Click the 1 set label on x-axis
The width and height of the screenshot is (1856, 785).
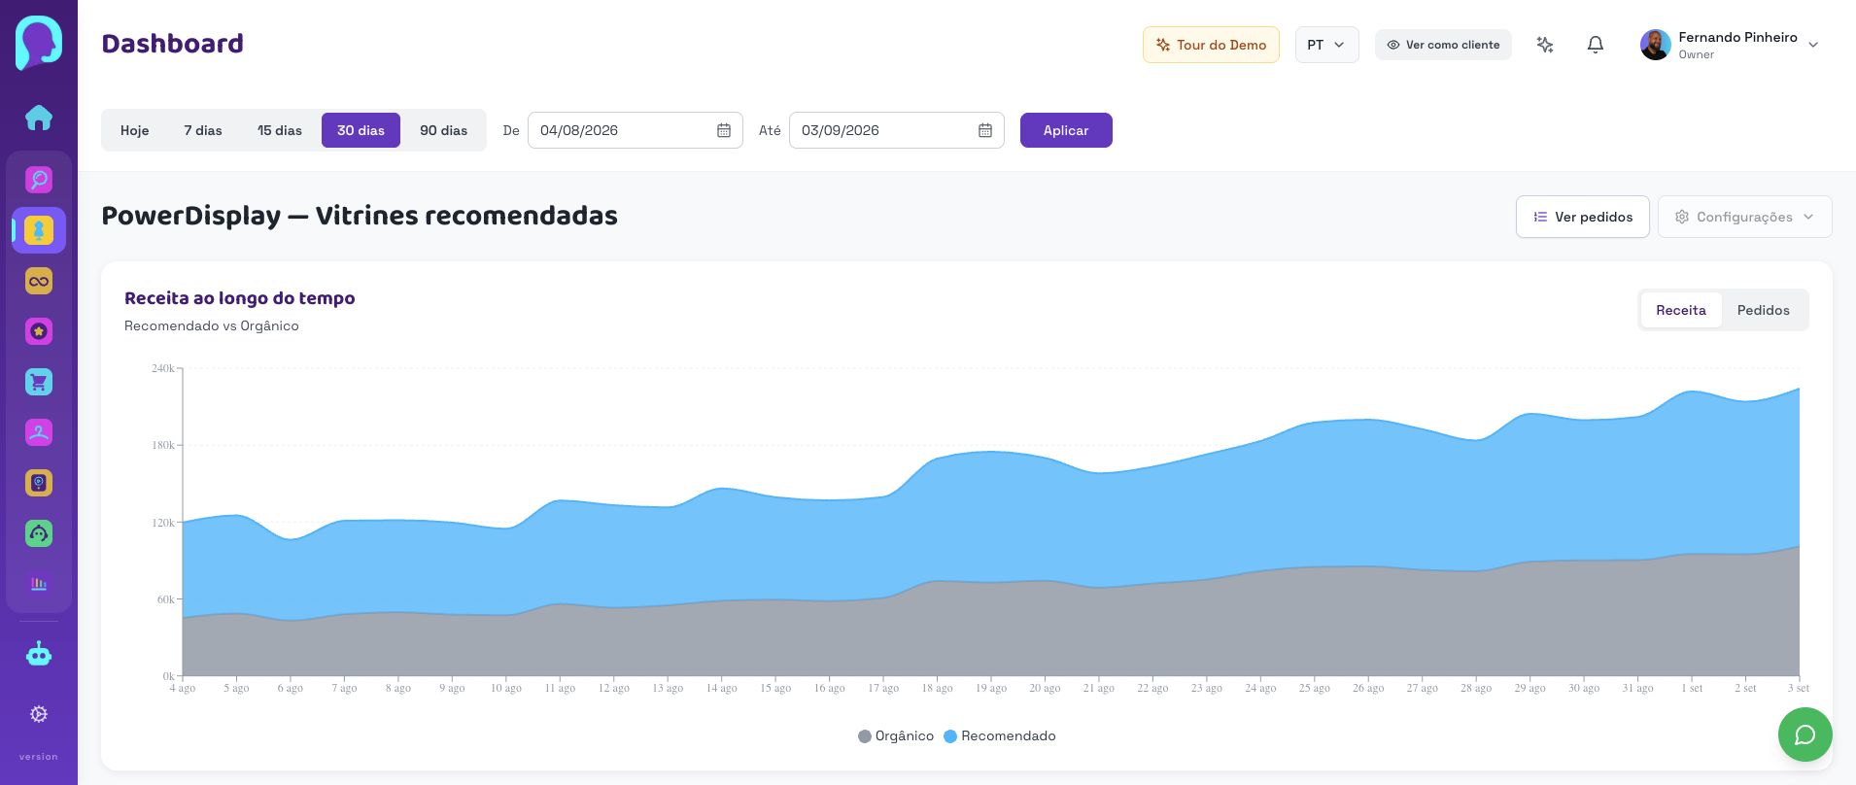1692,688
